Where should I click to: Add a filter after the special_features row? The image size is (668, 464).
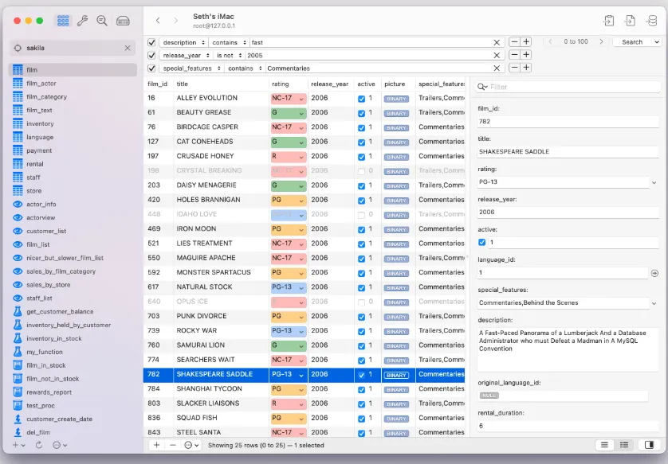tap(527, 67)
